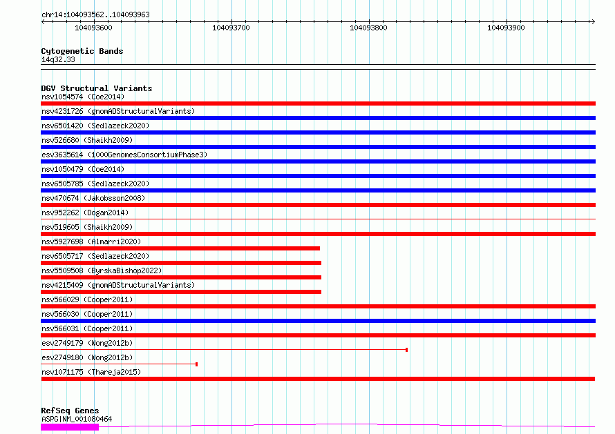Select red bar under nsv6505717

[x=181, y=263]
